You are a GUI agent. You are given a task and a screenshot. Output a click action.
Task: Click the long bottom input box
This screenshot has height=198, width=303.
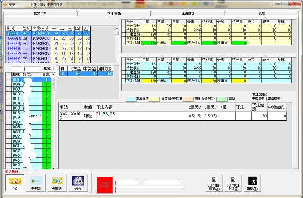(x=149, y=190)
